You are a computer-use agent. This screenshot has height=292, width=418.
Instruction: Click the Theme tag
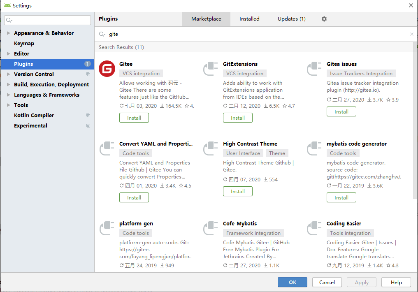[277, 153]
